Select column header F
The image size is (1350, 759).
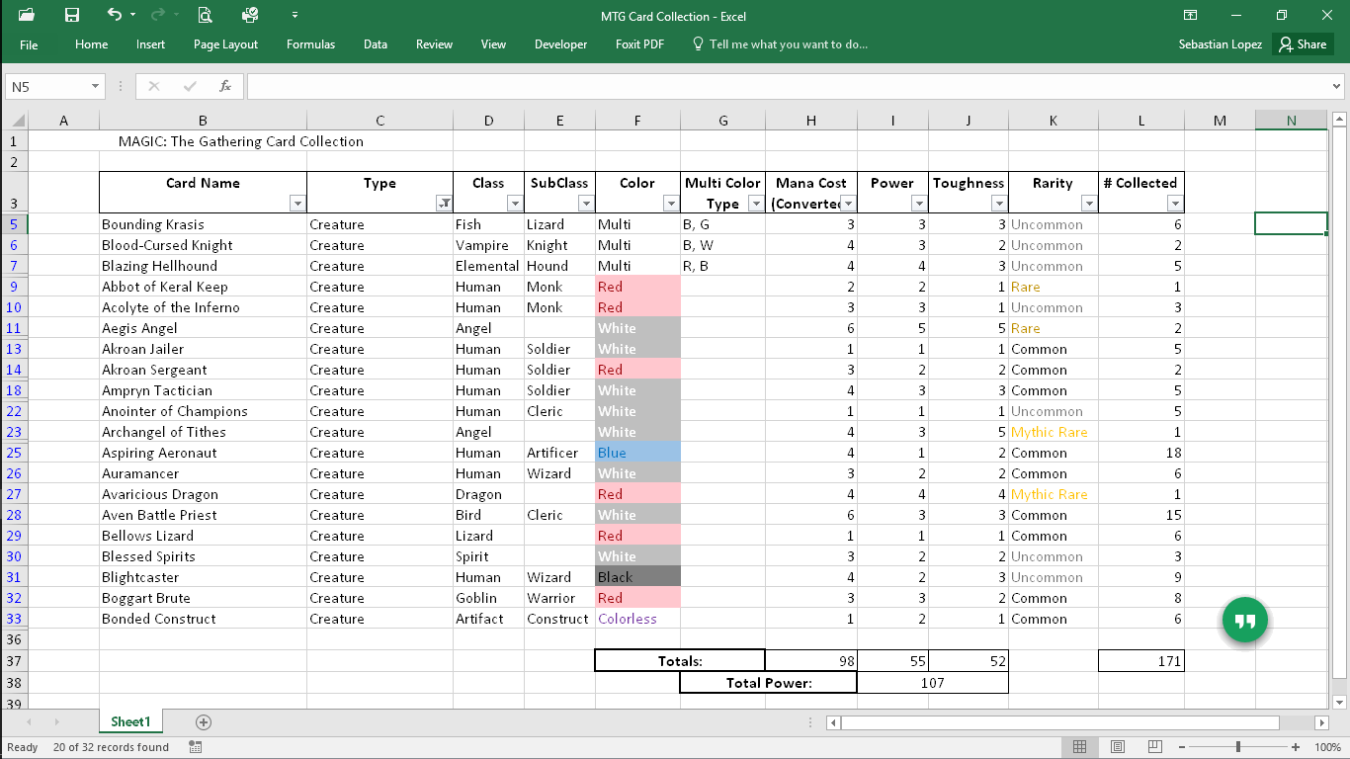[637, 121]
